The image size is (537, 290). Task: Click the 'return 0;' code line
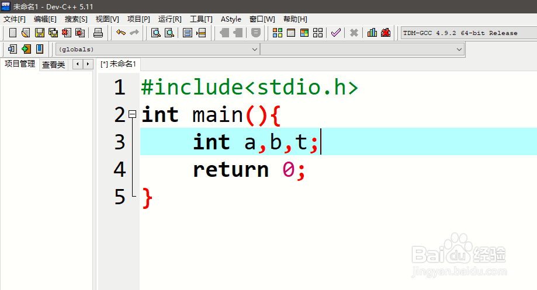point(249,170)
